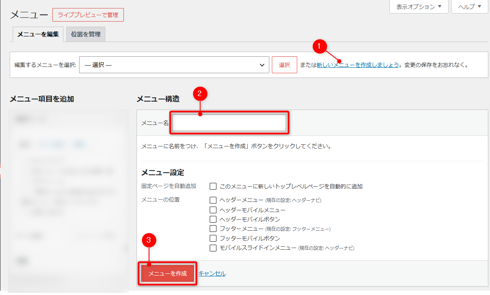Click the メニュー項目を追加 heading text
Screen dimensions: 490x295
pyautogui.click(x=42, y=99)
